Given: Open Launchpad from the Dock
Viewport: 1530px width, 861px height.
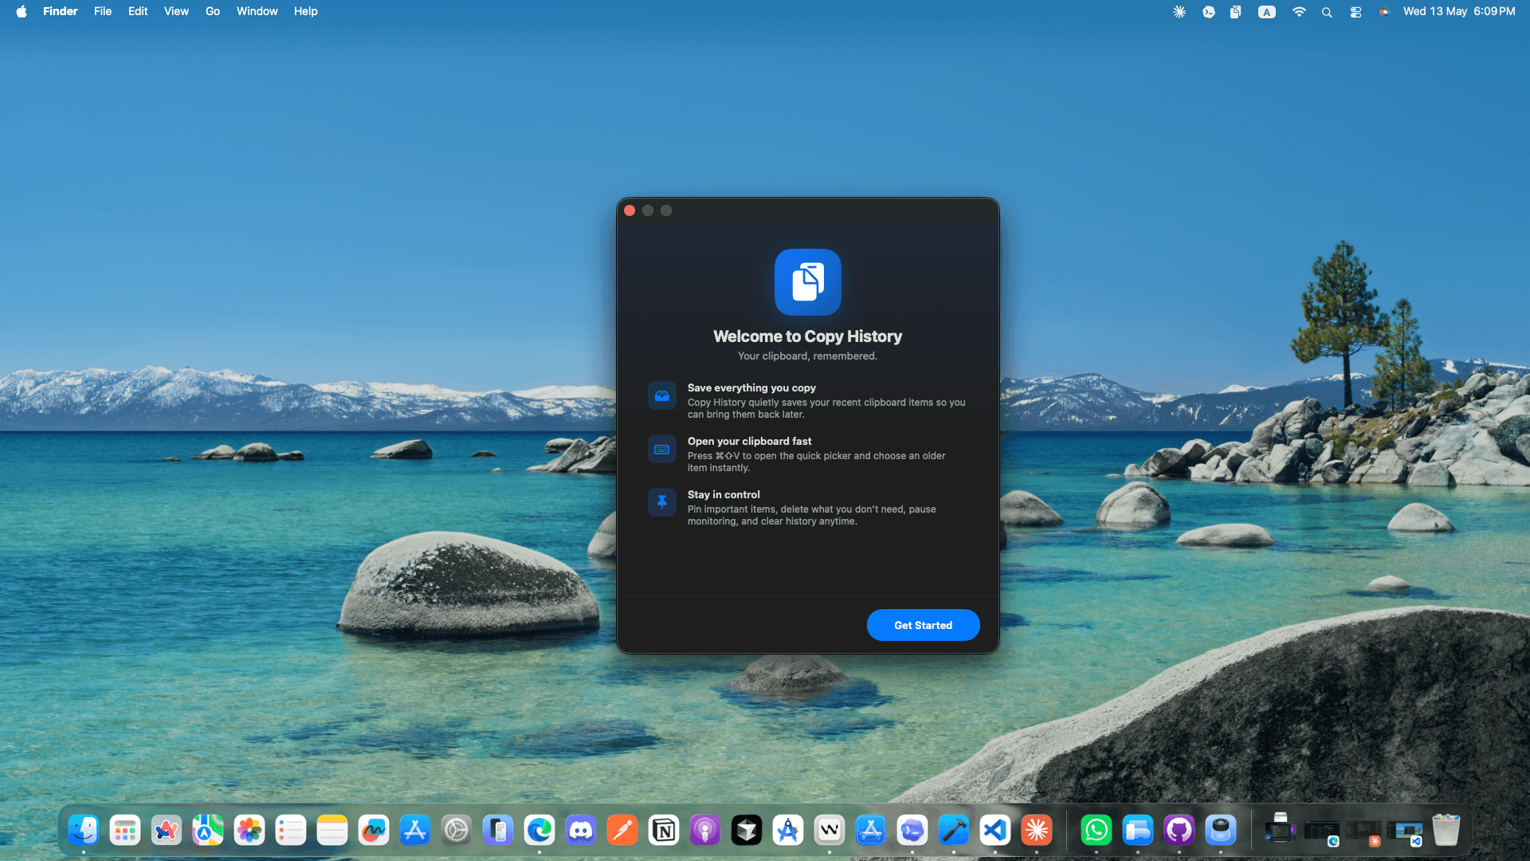Looking at the screenshot, I should click(x=125, y=831).
